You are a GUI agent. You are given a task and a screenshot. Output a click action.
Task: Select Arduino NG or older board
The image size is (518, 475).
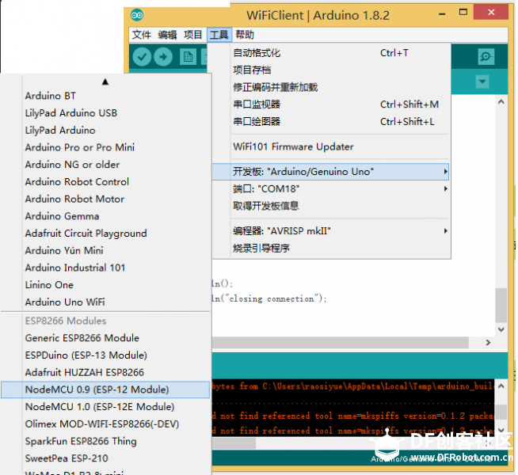[x=105, y=165]
